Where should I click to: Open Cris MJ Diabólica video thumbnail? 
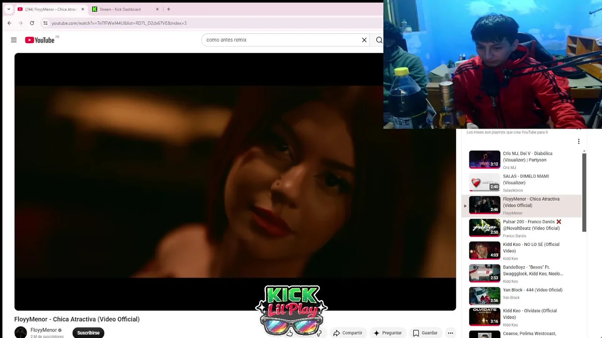click(484, 159)
